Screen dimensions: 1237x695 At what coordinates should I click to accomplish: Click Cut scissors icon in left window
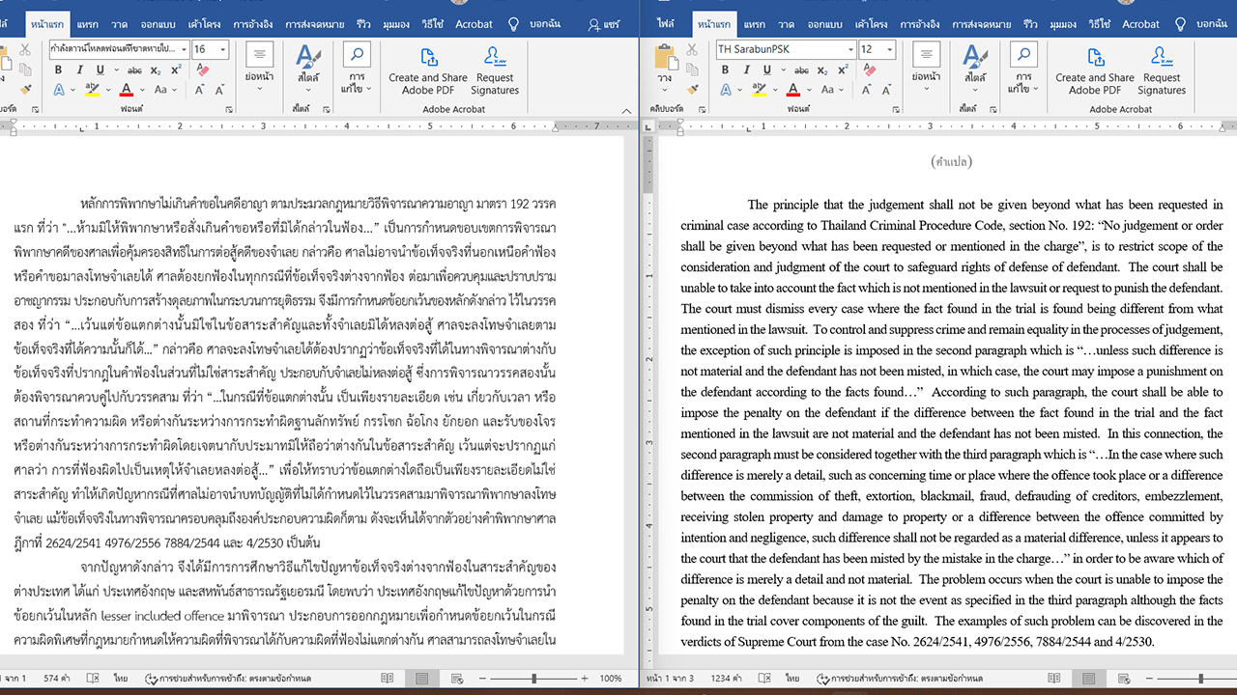point(26,49)
